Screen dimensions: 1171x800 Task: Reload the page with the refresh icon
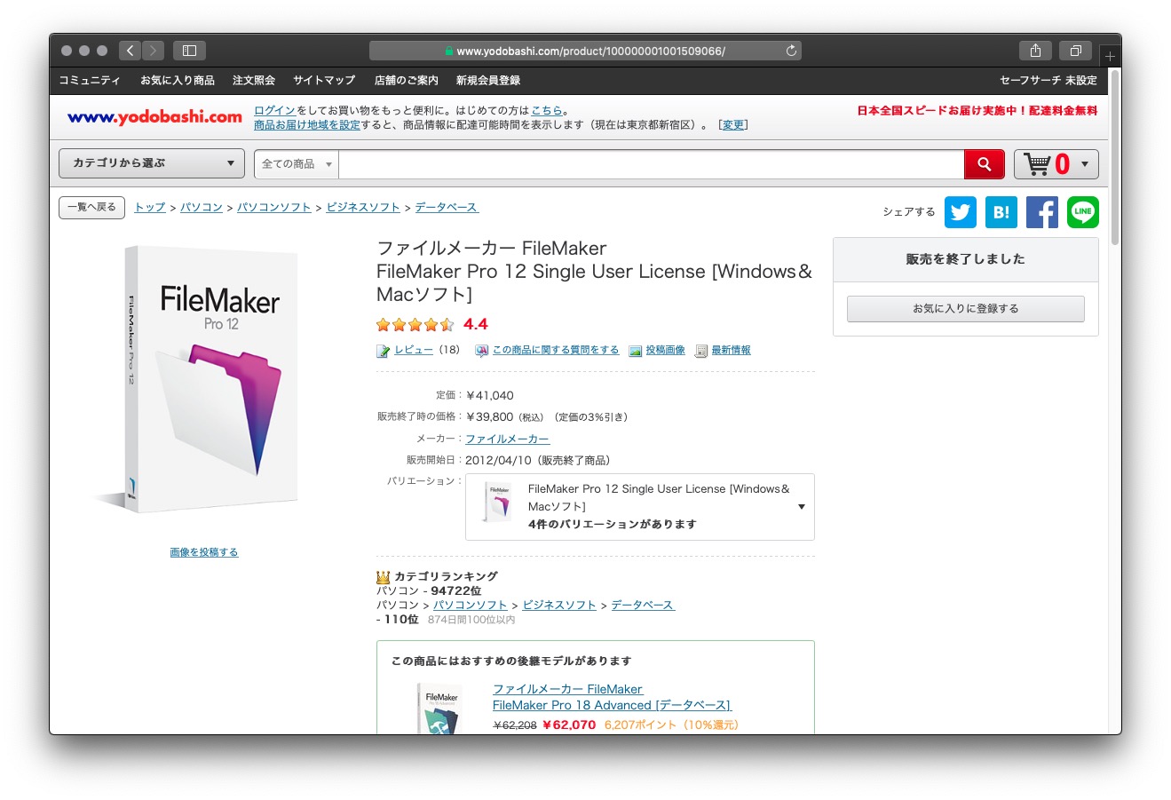coord(791,51)
